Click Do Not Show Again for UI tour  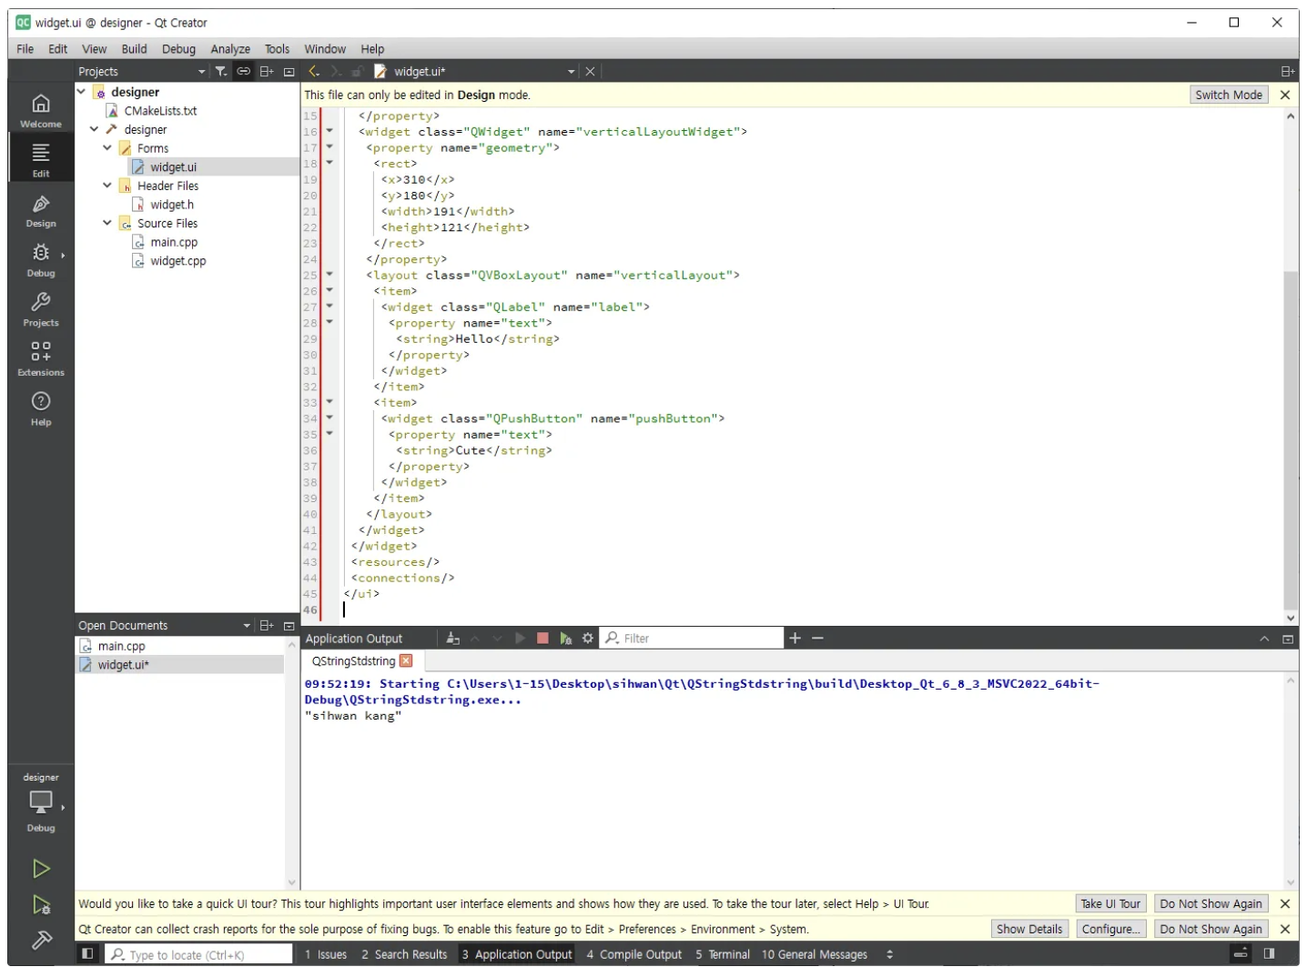coord(1211,903)
